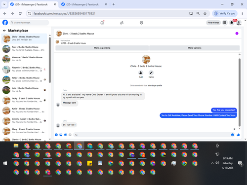Open Windows notification center

[x=241, y=163]
